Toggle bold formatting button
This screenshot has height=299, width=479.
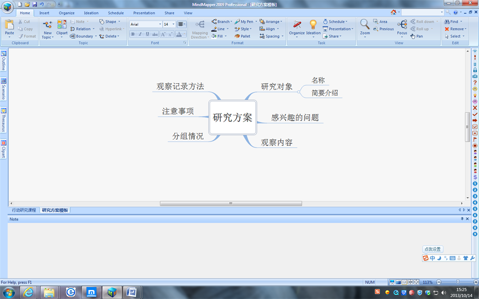point(133,34)
